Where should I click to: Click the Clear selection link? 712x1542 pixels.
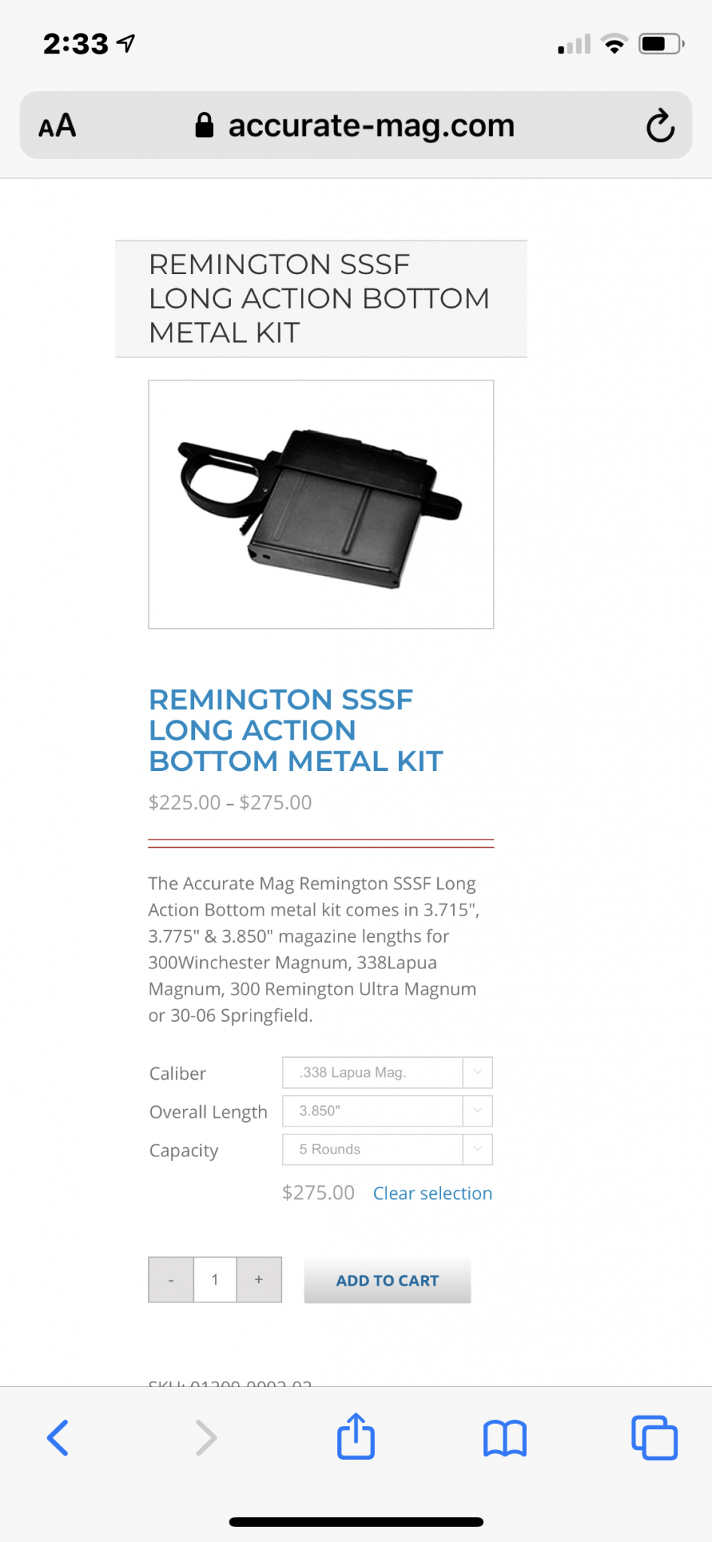tap(433, 1193)
